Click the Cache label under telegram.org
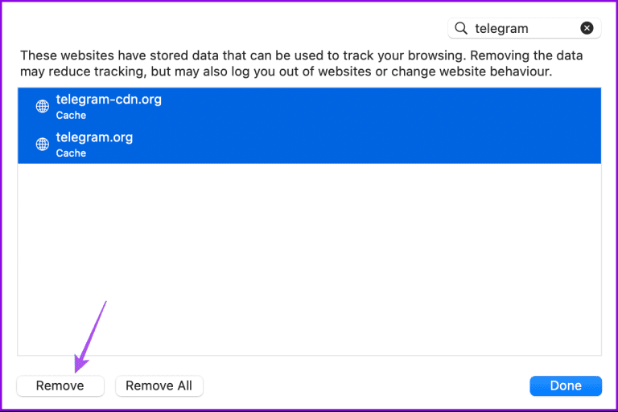The width and height of the screenshot is (618, 412). point(71,153)
